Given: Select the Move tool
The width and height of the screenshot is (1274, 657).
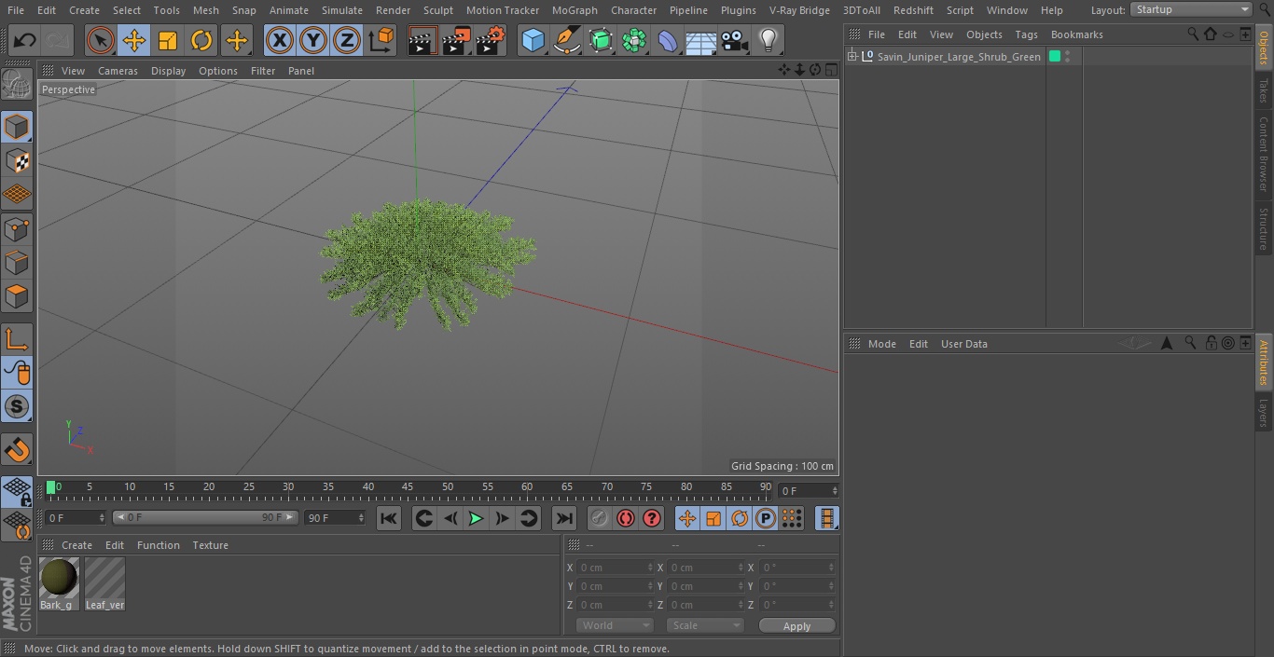Looking at the screenshot, I should tap(134, 40).
